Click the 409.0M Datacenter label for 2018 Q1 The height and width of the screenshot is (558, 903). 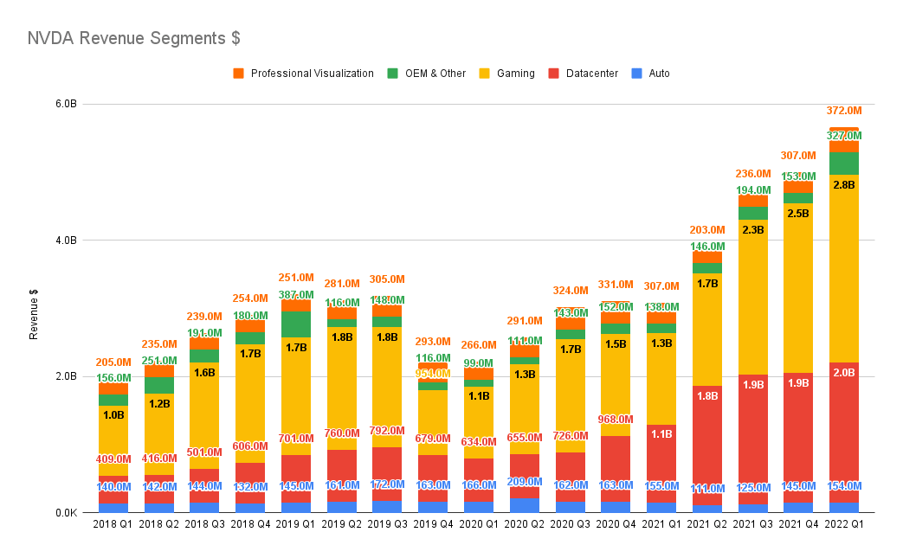coord(113,459)
